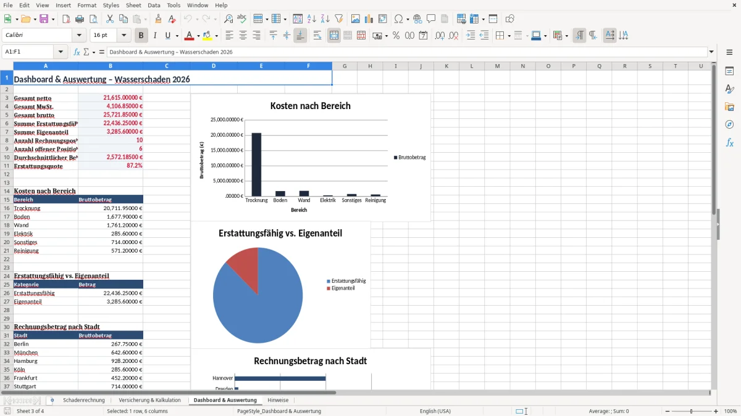Open the Borders dropdown arrow
Screen dimensions: 741x416
coord(509,36)
